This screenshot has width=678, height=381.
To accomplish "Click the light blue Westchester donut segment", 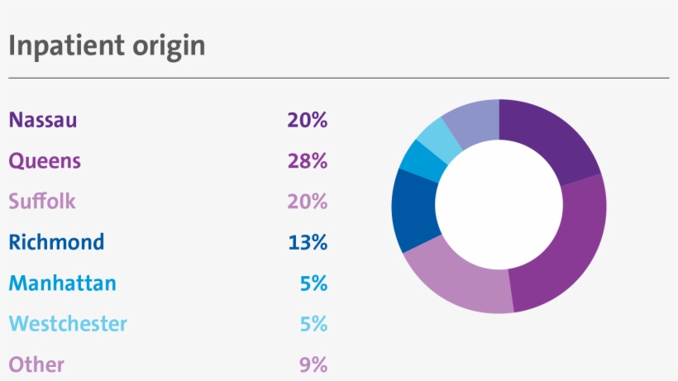I will click(x=436, y=136).
